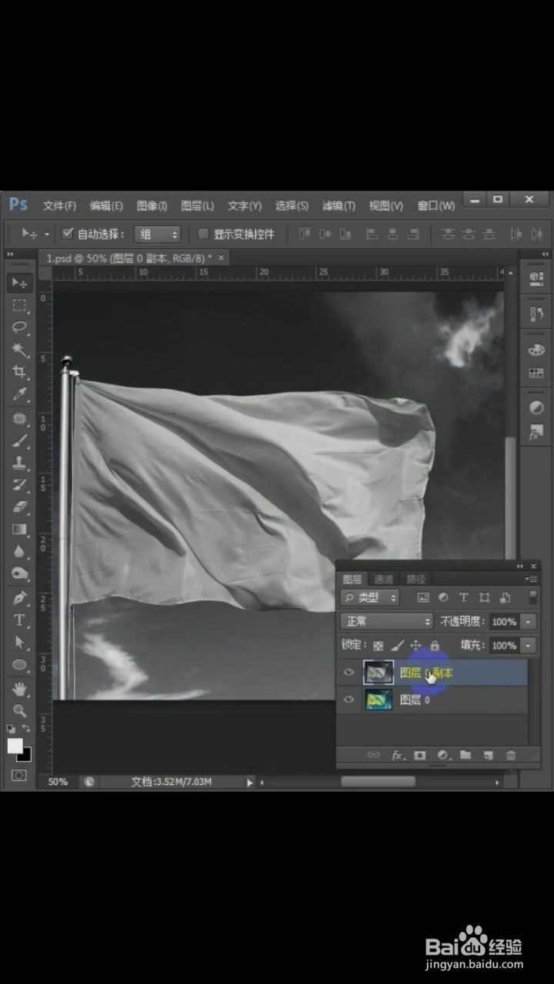Open the Layers panel flyout menu

(x=532, y=579)
